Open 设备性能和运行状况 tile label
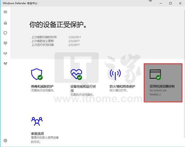This screenshot has height=147, width=185. click(x=83, y=89)
